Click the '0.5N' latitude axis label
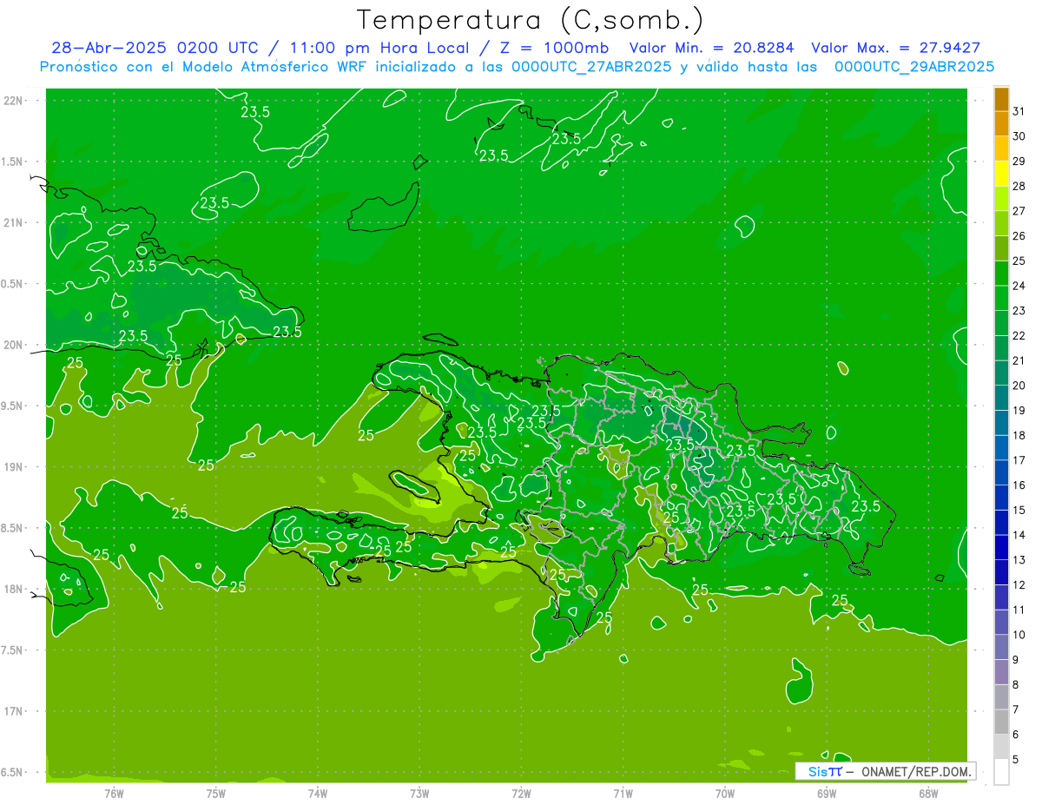This screenshot has height=805, width=1042. (12, 284)
